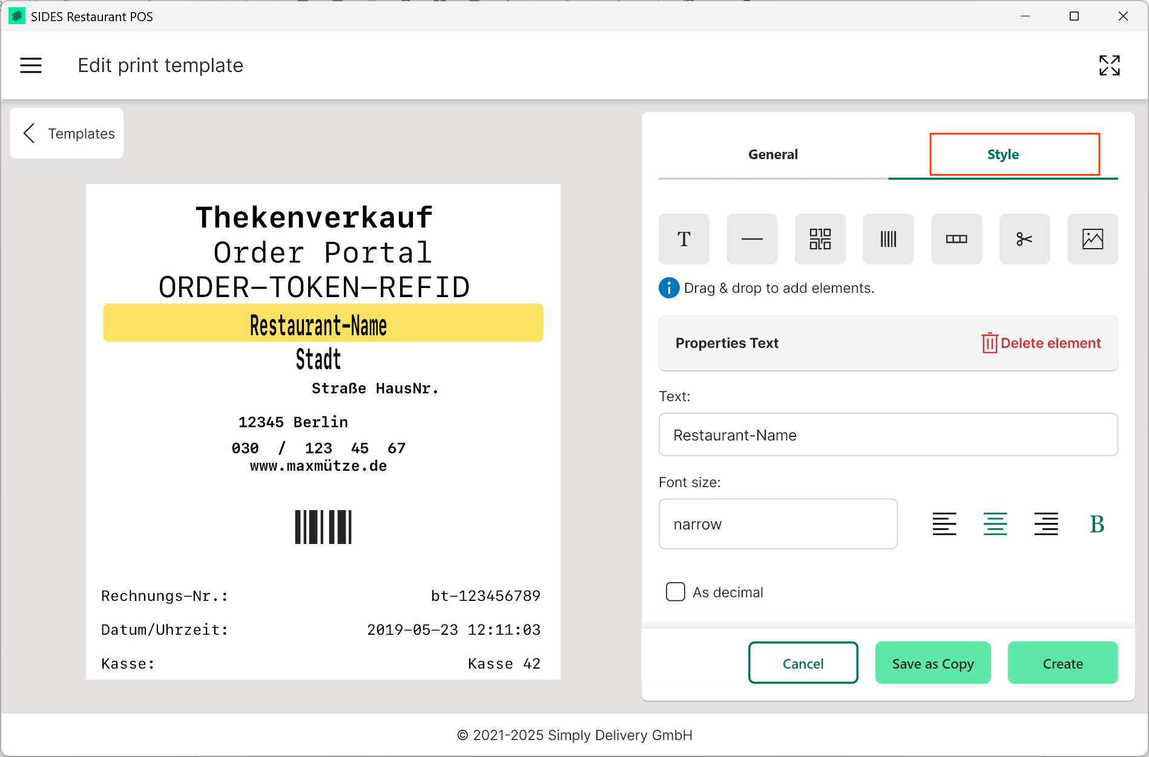Image resolution: width=1149 pixels, height=757 pixels.
Task: Click the table row element icon
Action: click(x=956, y=239)
